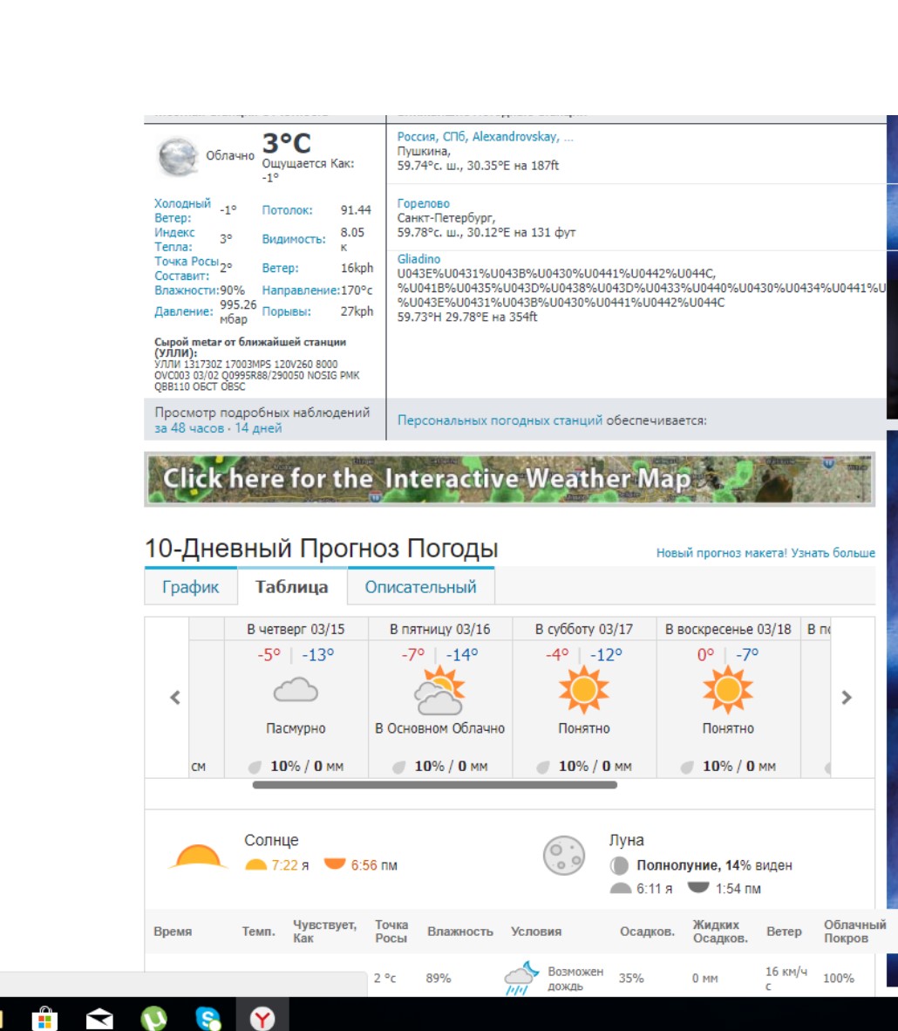View observations for 14 дней

click(258, 428)
